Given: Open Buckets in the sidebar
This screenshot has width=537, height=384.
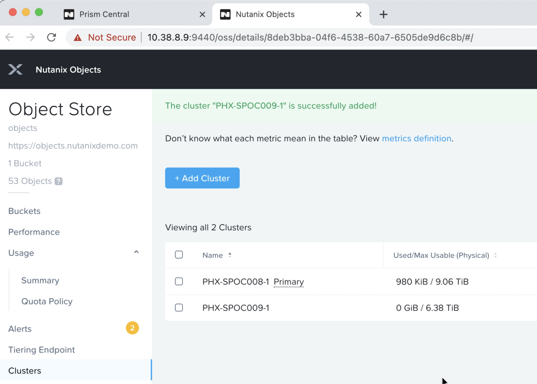Looking at the screenshot, I should tap(24, 211).
